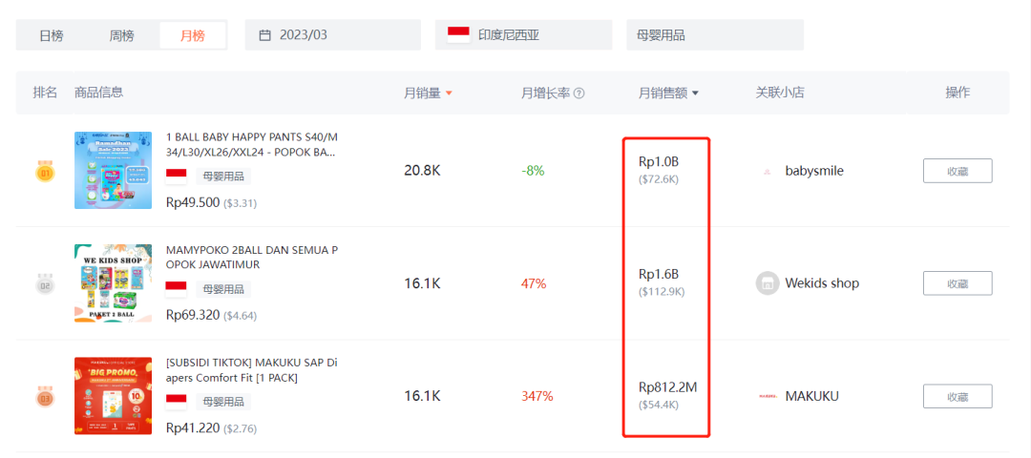Click the gold rank 01 medal icon
The image size is (1031, 458).
pyautogui.click(x=45, y=173)
